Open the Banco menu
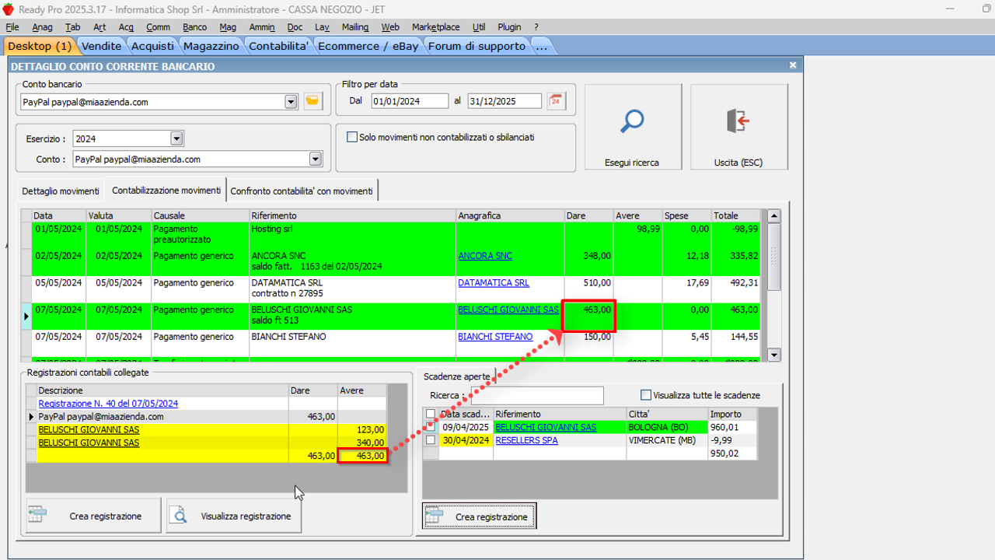 [x=195, y=26]
